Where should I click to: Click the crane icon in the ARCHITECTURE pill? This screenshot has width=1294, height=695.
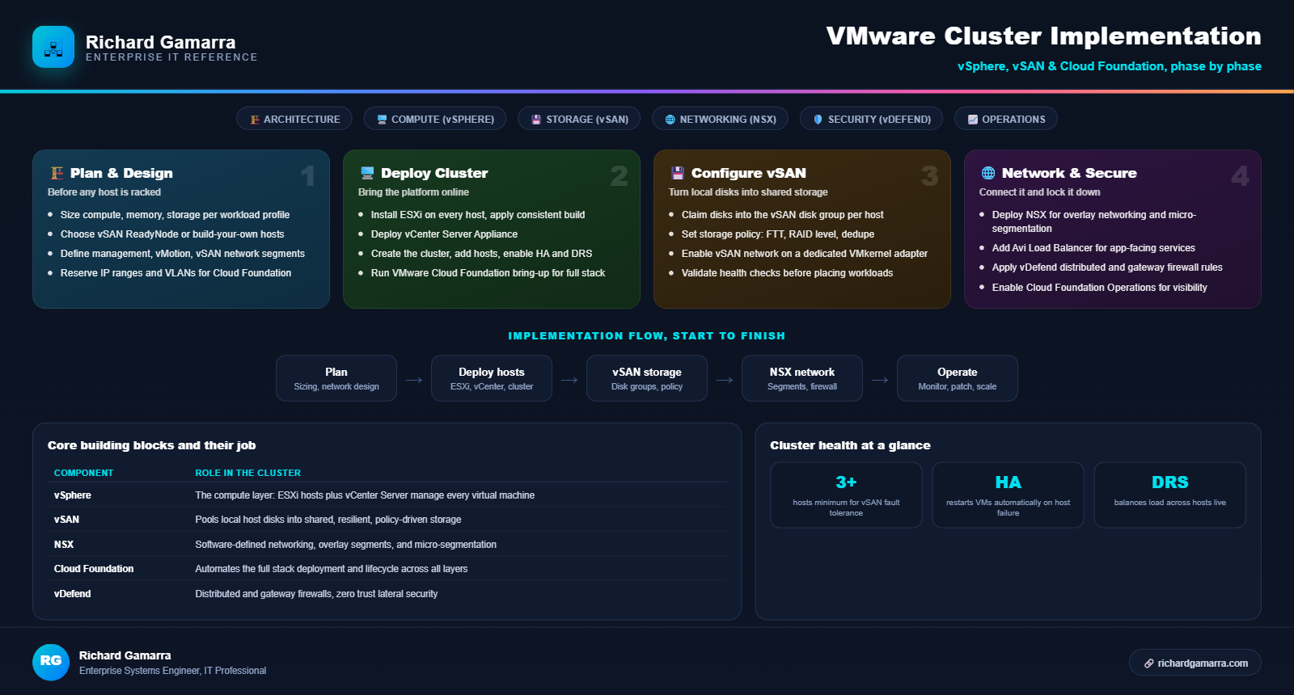[x=255, y=120]
